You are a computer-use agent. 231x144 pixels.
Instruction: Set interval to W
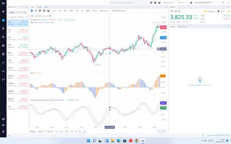80,131
